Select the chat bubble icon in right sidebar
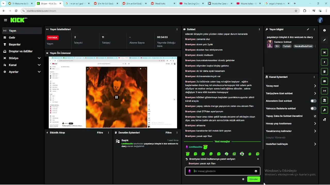 click(324, 81)
